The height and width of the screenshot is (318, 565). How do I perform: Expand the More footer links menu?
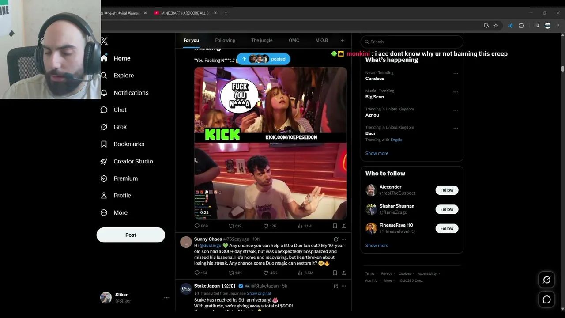[389, 280]
